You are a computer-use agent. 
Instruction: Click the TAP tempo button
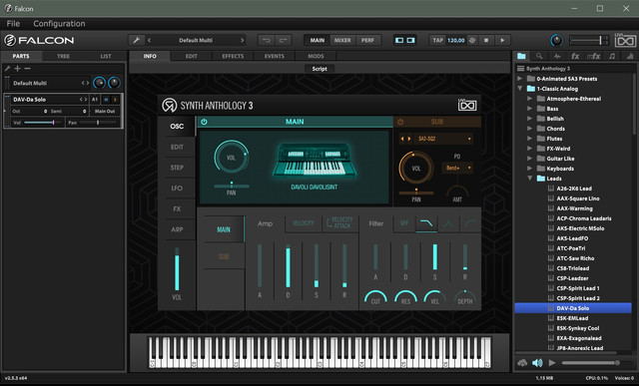tap(437, 40)
